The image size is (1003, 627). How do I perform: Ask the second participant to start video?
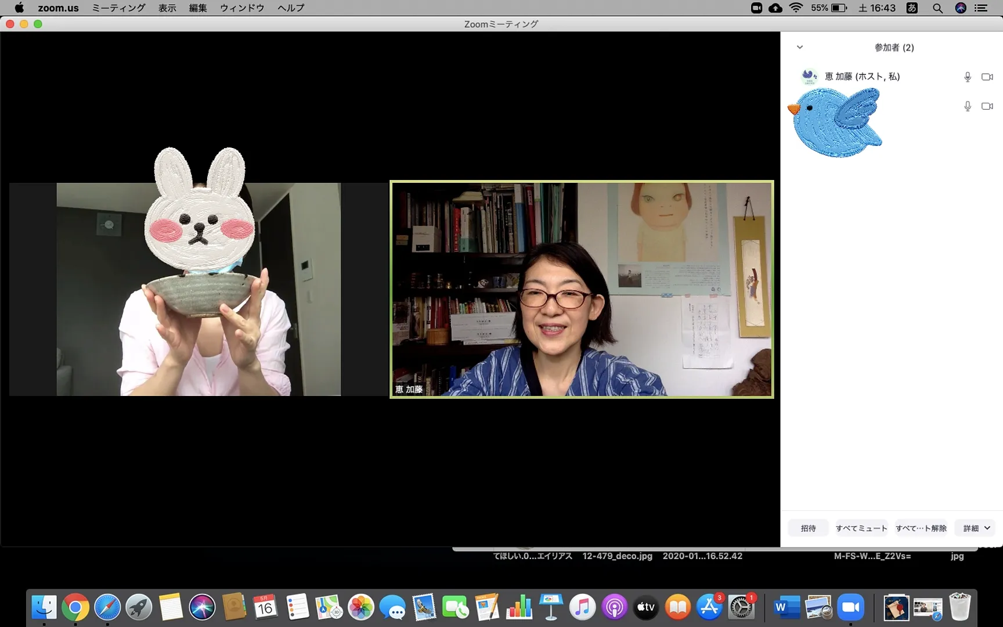(987, 106)
